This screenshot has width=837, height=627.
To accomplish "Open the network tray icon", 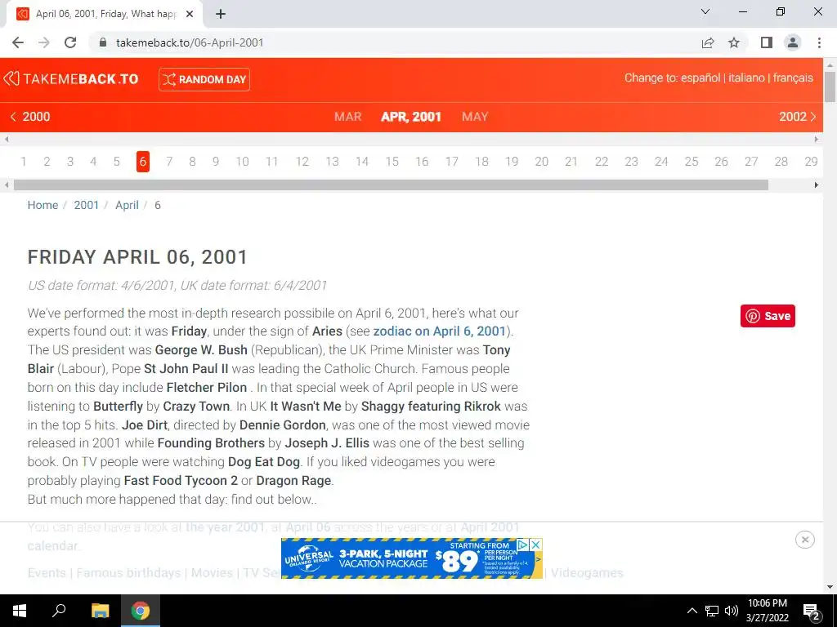I will [x=712, y=611].
